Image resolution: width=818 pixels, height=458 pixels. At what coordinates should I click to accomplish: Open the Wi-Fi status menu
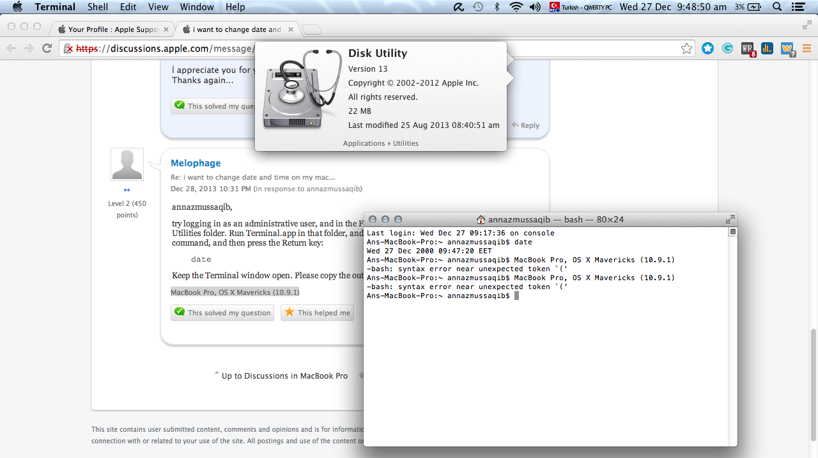point(516,7)
